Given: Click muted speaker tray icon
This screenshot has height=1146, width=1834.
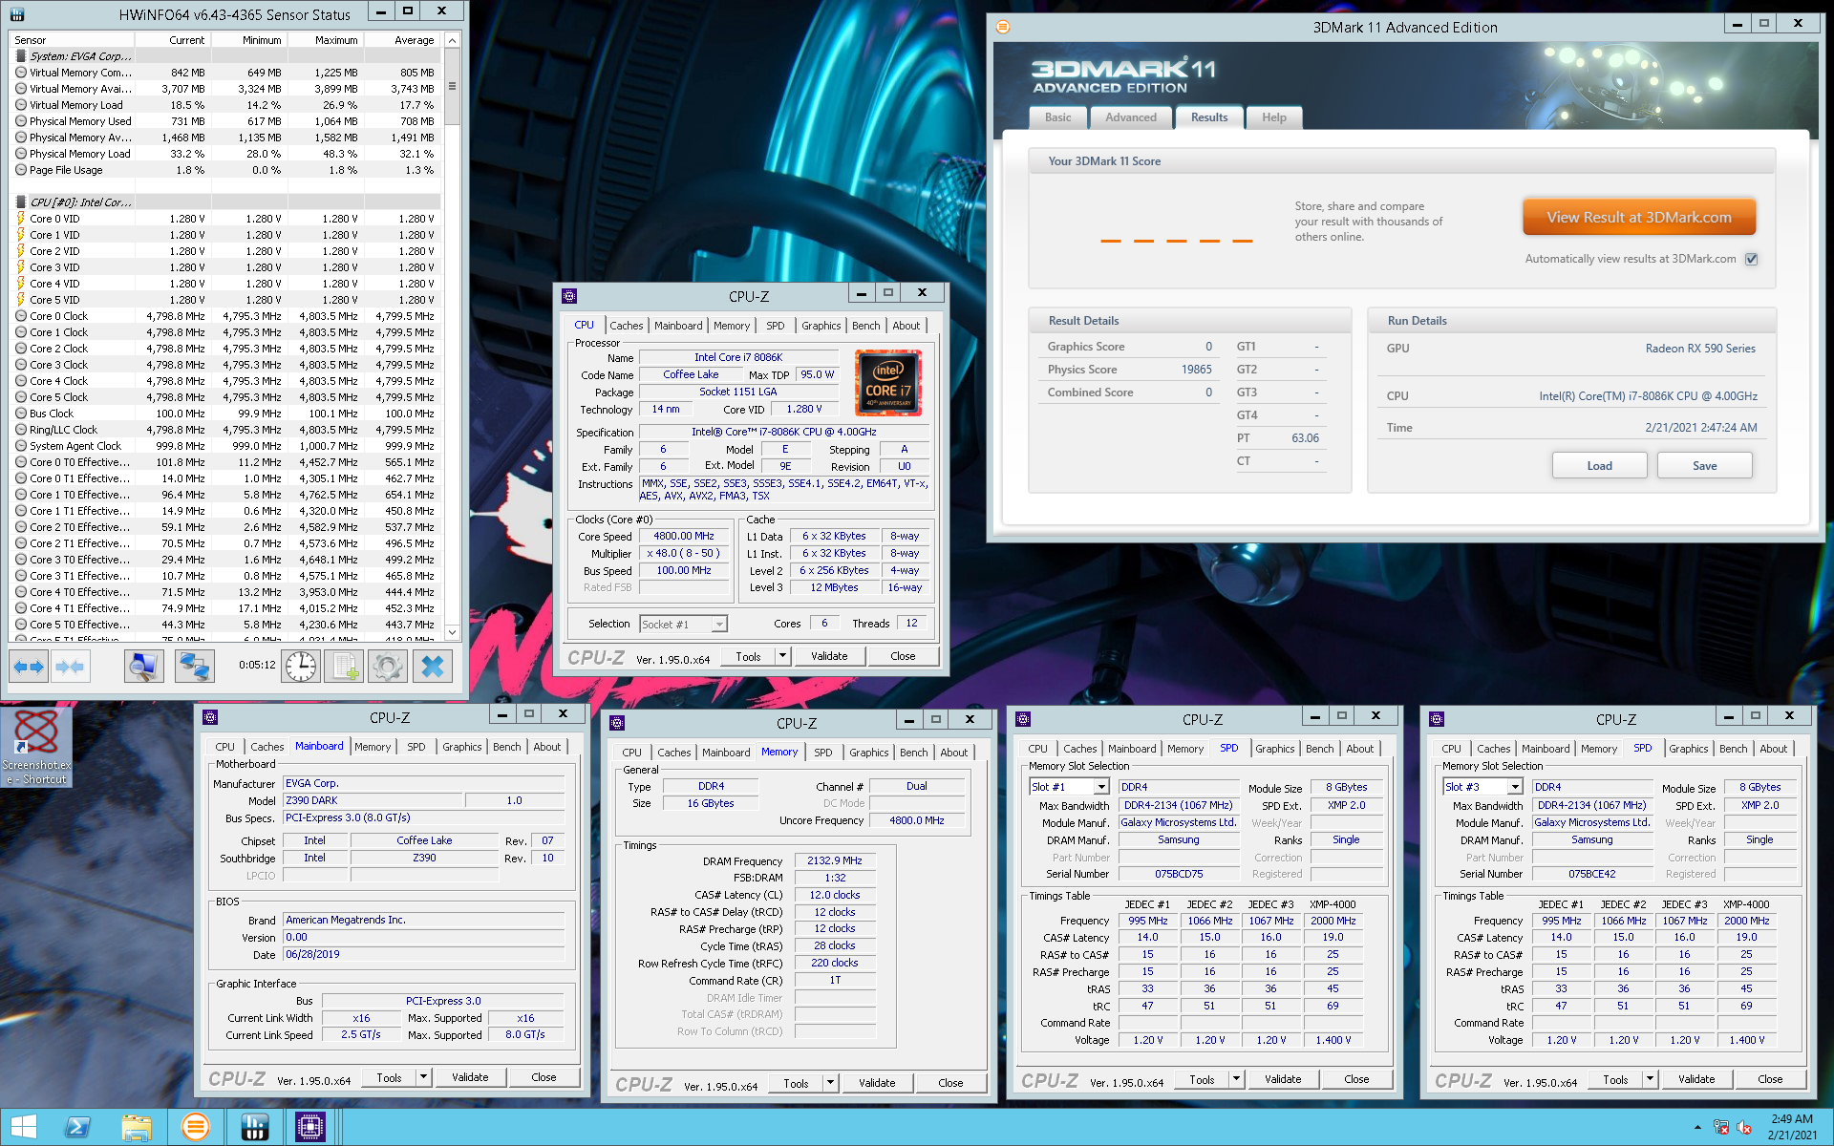Looking at the screenshot, I should point(1744,1127).
